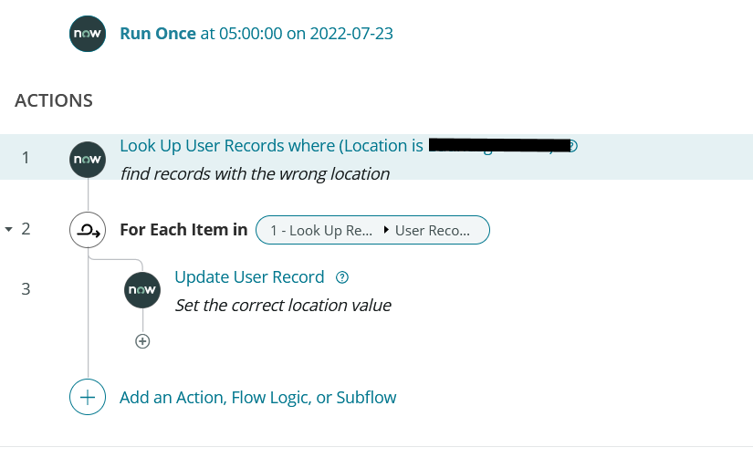Open the Run Once trigger link
The width and height of the screenshot is (753, 458).
coord(256,34)
